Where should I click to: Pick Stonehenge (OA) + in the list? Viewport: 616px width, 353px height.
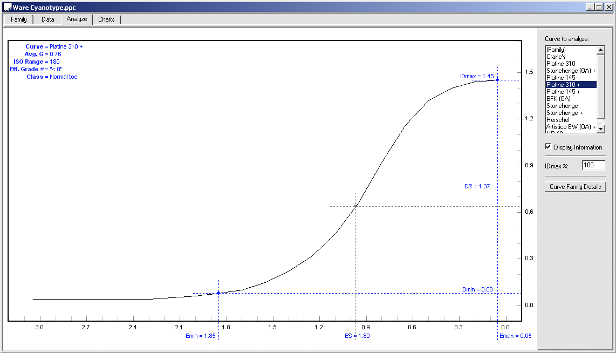(x=571, y=71)
